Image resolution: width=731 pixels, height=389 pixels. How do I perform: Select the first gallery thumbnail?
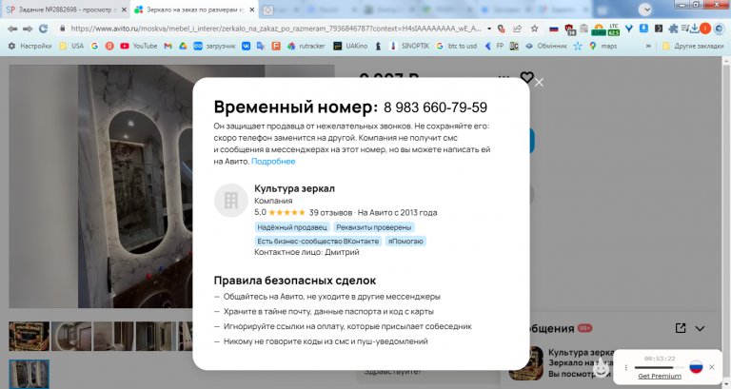[29, 336]
